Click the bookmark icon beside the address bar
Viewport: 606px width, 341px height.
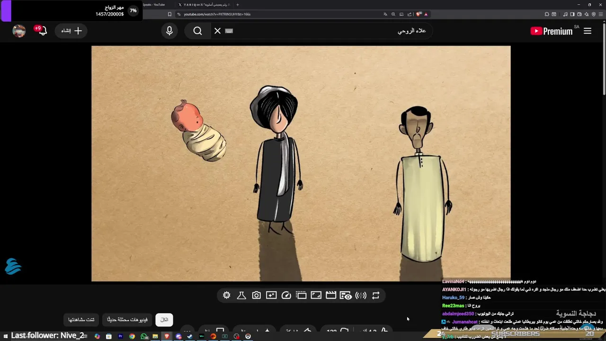169,14
